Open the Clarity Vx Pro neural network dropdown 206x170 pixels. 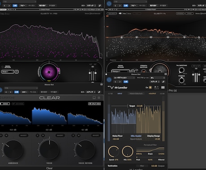[8, 72]
